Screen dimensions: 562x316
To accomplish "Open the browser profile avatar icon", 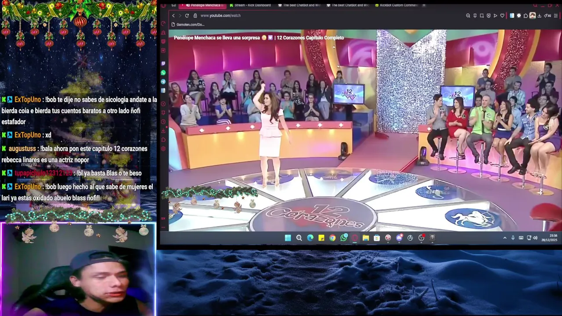I will [x=533, y=15].
